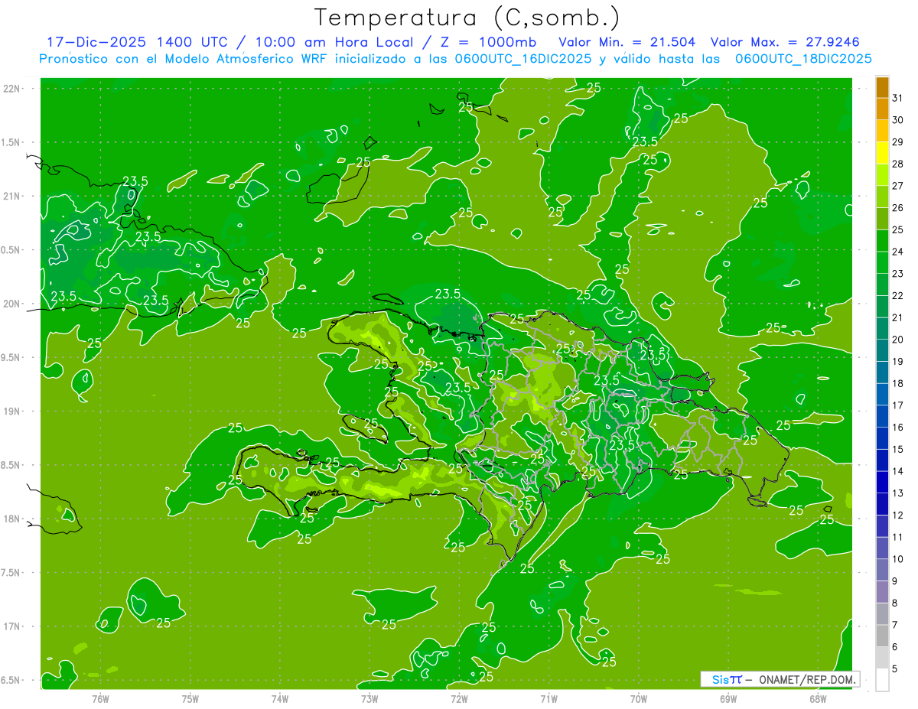
Task: Click the yellow color bar segment between 28 and 29
Action: pos(882,153)
